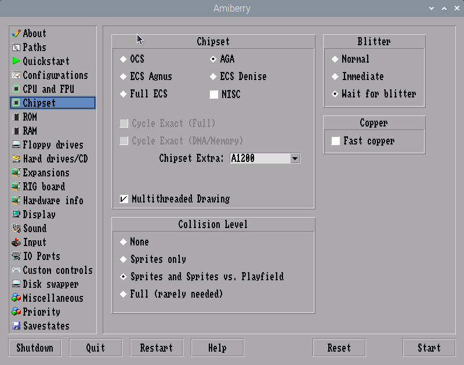The height and width of the screenshot is (365, 464).
Task: Click the Disk swapper icon
Action: point(16,284)
